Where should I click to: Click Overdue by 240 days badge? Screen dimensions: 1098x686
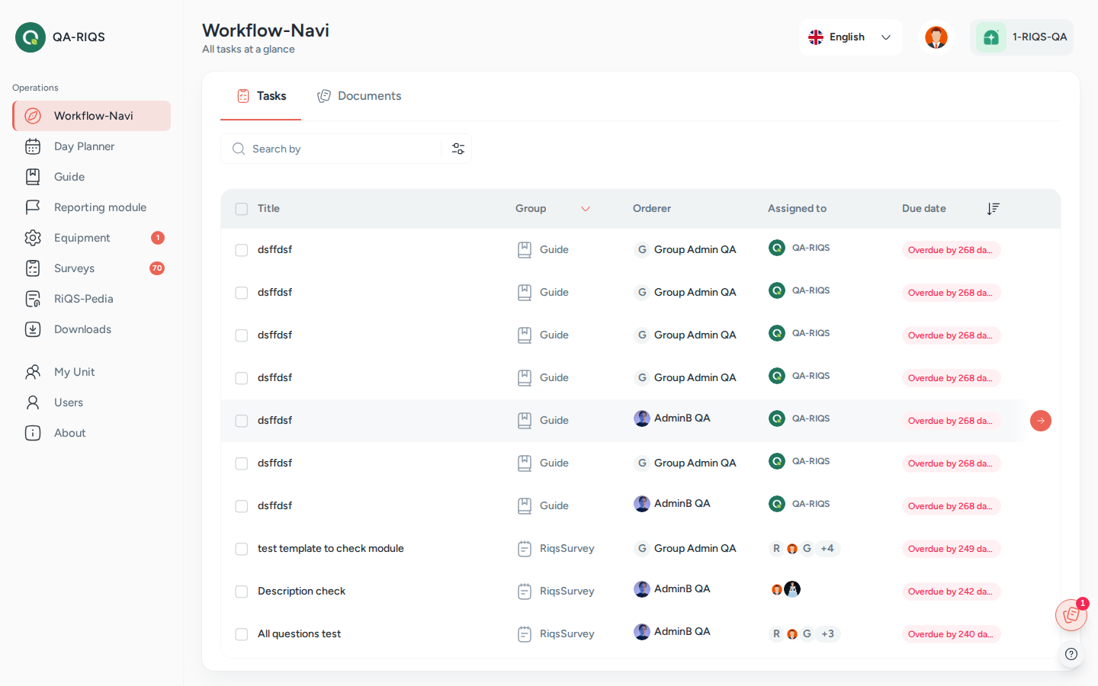[951, 634]
